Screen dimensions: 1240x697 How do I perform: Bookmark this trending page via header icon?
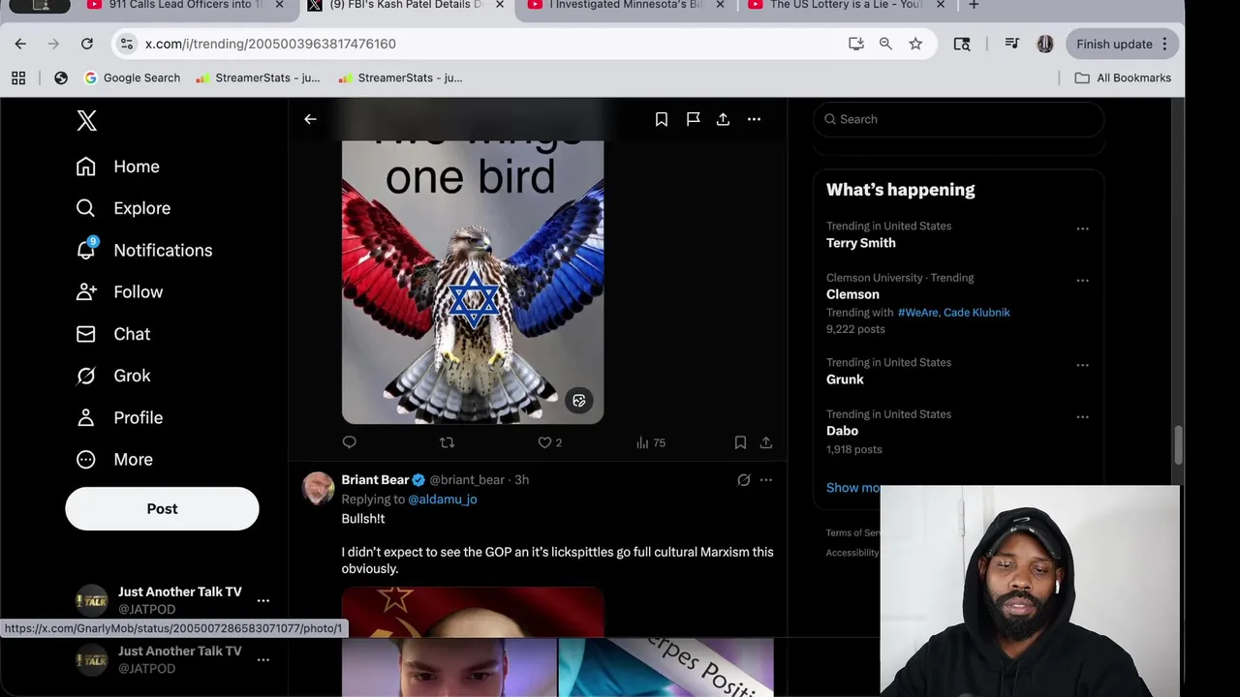pyautogui.click(x=661, y=119)
